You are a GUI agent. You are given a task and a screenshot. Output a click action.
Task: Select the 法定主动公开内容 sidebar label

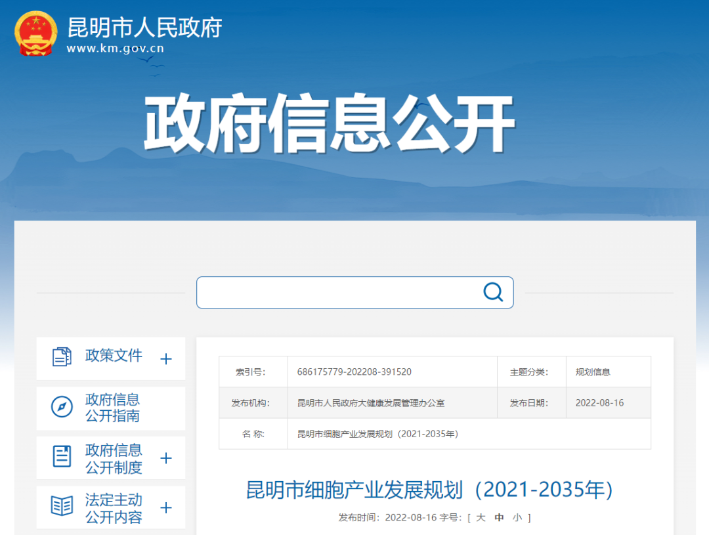point(114,508)
